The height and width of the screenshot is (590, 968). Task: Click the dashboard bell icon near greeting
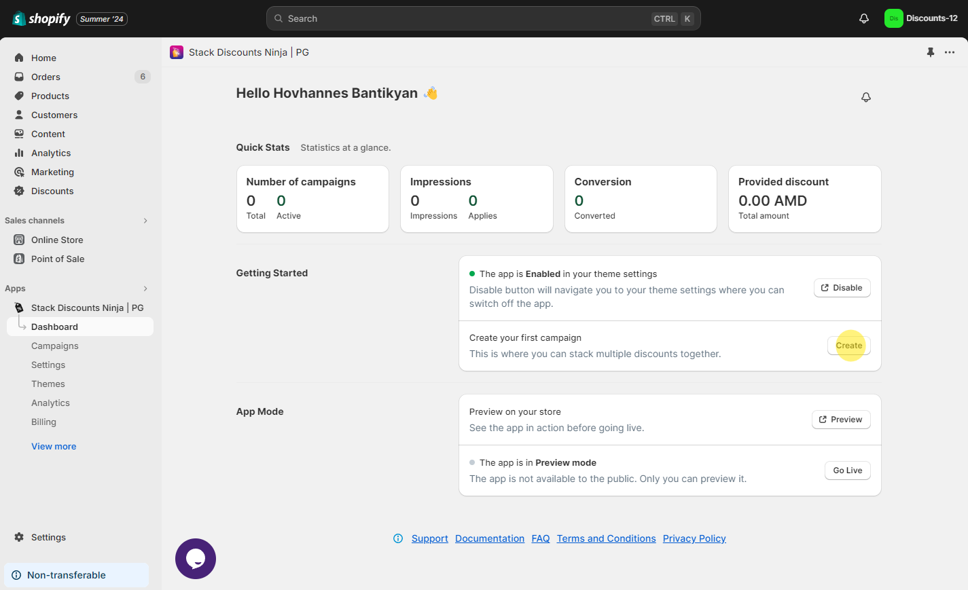[x=865, y=97]
